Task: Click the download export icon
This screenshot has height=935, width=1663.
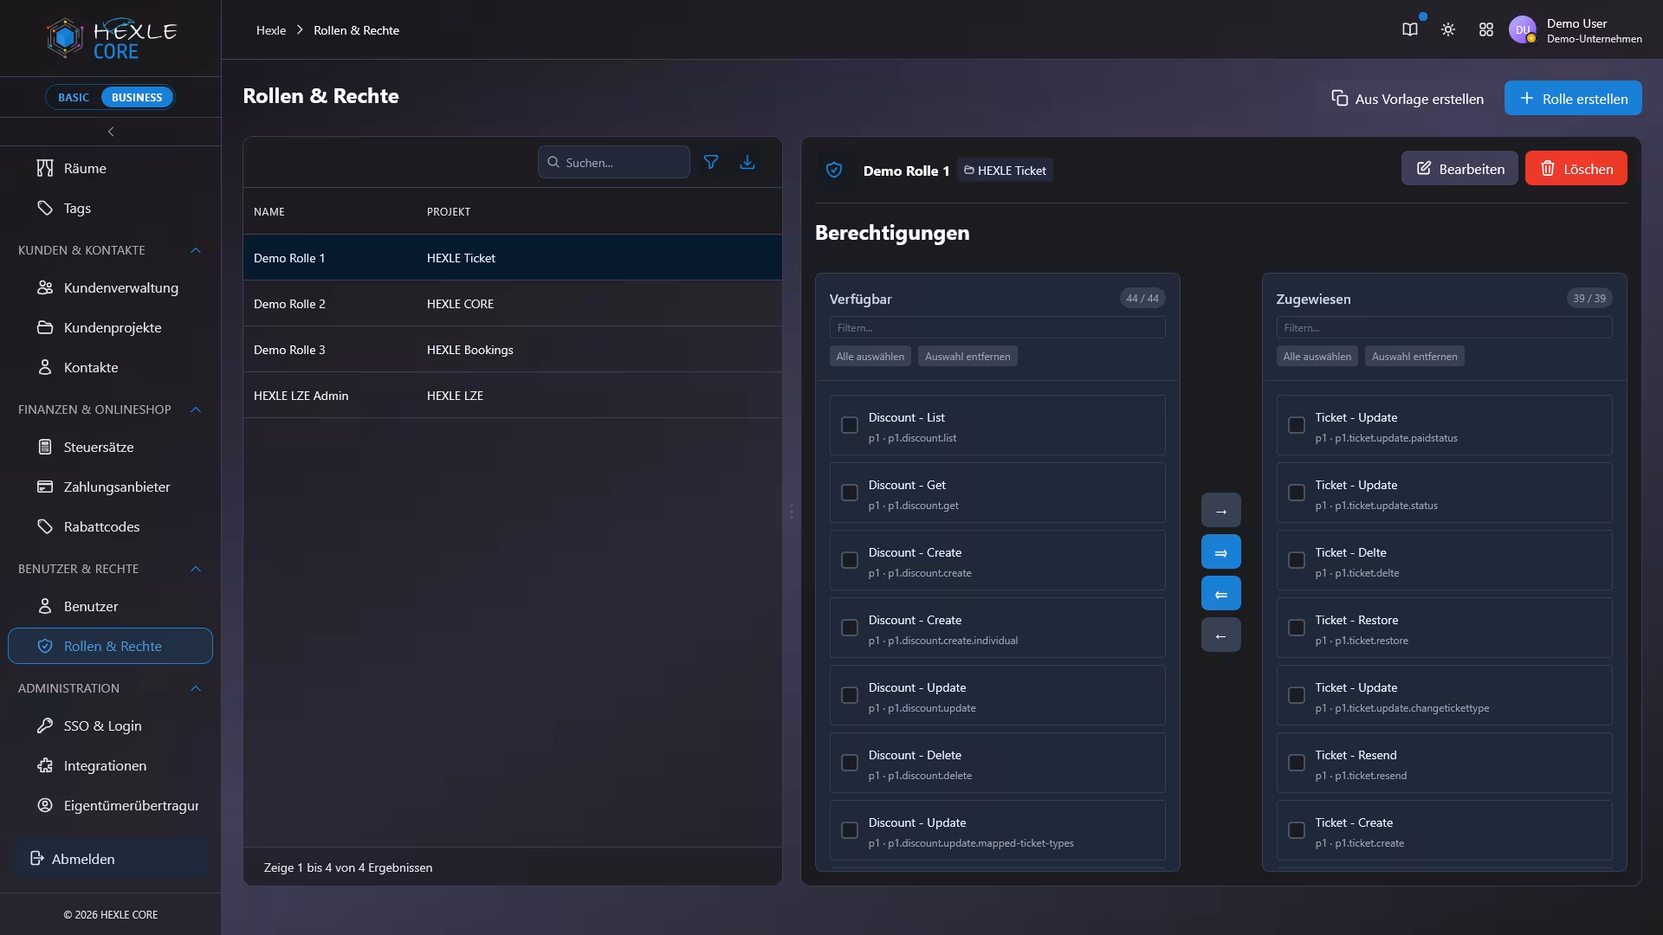Action: click(x=747, y=162)
